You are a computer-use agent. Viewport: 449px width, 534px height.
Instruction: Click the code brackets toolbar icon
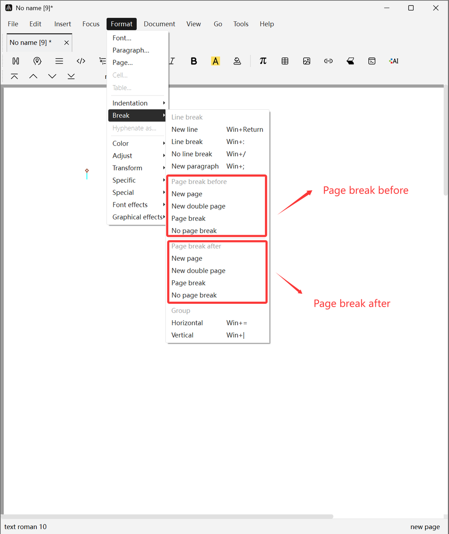[81, 61]
